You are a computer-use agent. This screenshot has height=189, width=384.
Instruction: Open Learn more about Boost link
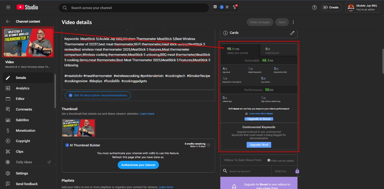[261, 114]
